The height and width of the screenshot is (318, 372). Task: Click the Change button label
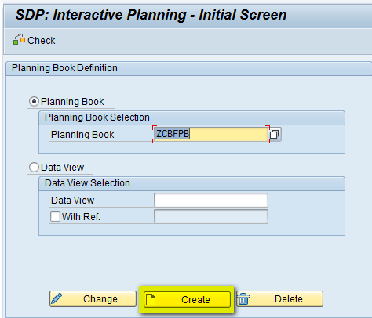[100, 299]
